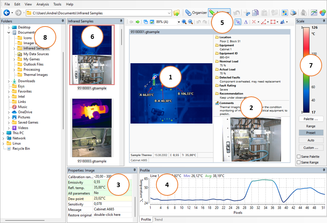
Task: Open the rectangle tool dropdown arrow
Action: pyautogui.click(x=278, y=22)
